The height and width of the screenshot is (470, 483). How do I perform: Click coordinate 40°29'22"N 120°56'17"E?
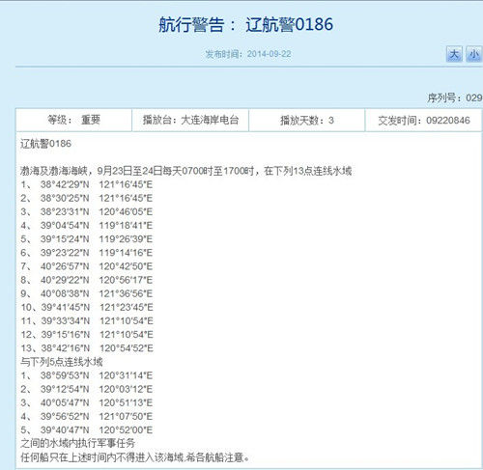point(97,280)
